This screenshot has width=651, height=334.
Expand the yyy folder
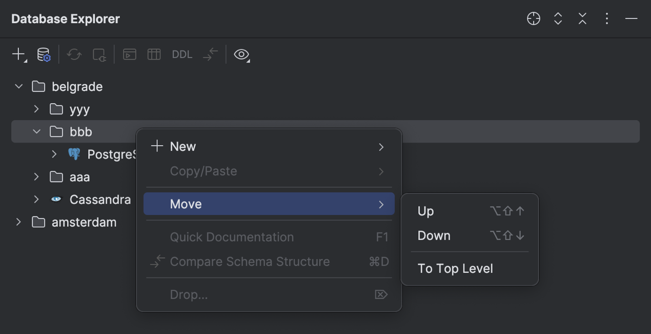(x=36, y=109)
